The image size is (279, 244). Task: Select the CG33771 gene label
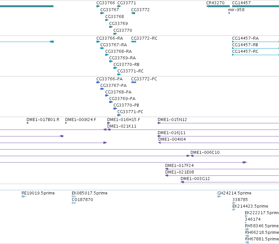click(127, 3)
